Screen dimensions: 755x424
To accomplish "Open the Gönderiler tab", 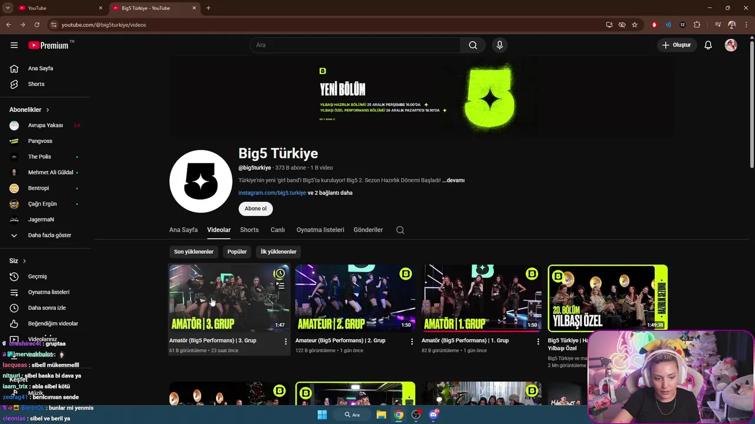I will coord(368,230).
